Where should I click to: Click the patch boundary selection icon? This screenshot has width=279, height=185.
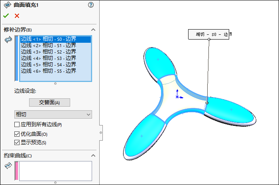(x=8, y=40)
